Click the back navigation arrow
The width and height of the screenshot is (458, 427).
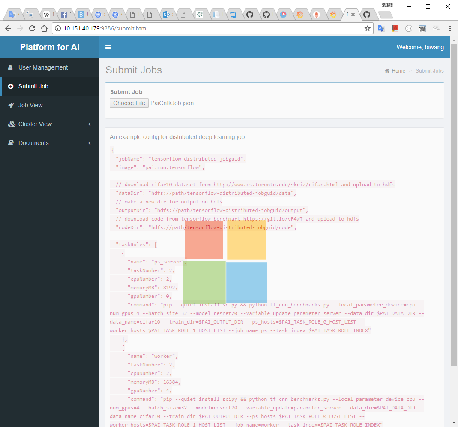pyautogui.click(x=8, y=28)
